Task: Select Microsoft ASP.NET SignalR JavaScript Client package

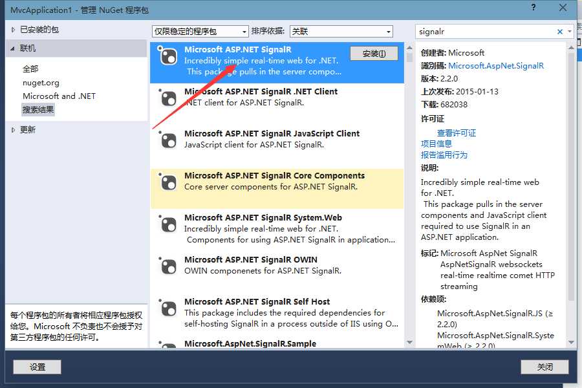Action: click(277, 147)
